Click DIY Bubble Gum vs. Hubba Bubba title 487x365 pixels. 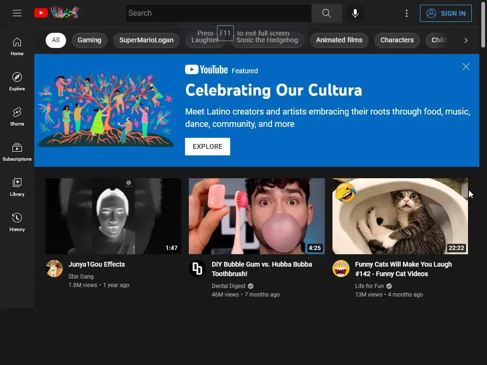pos(262,269)
